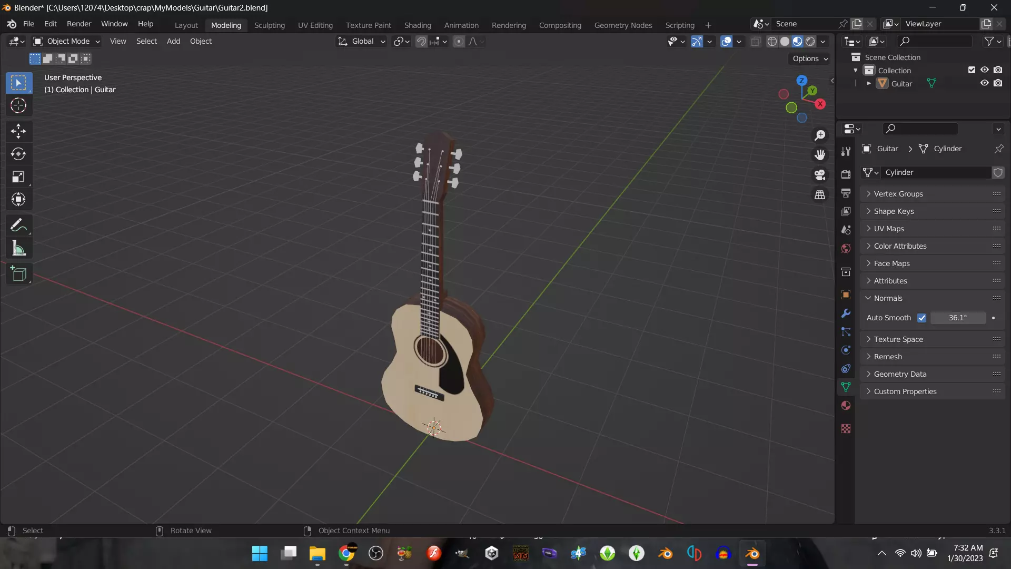Screen dimensions: 1011x569
Task: Select the Transform tool
Action: point(18,199)
